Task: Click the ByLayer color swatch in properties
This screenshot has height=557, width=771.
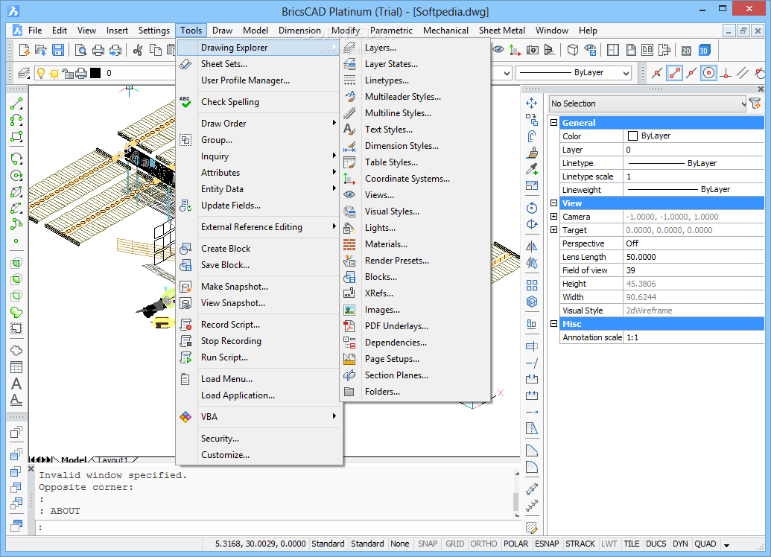Action: [633, 136]
